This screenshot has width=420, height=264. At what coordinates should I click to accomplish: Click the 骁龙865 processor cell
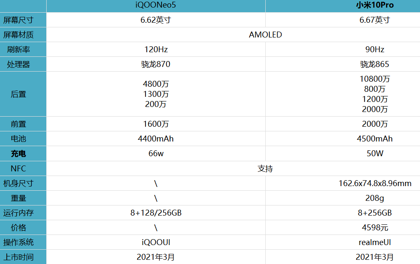[375, 64]
